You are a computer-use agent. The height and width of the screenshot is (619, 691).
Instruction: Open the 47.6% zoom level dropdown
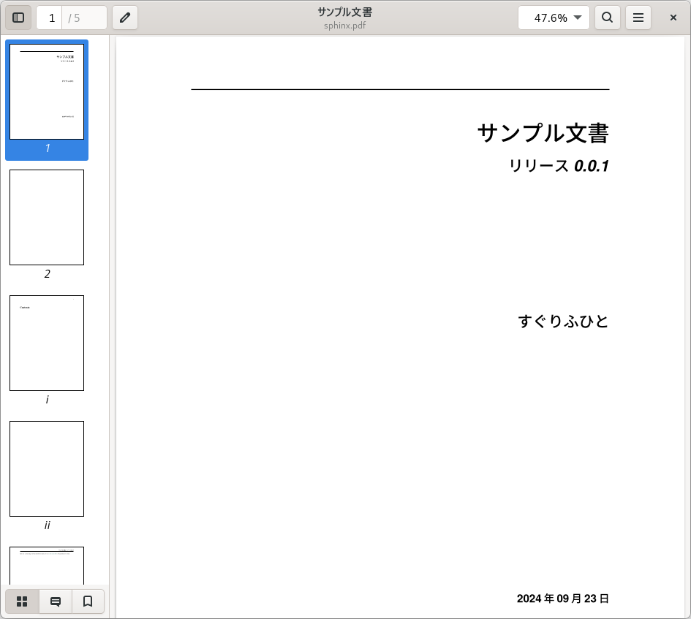554,18
